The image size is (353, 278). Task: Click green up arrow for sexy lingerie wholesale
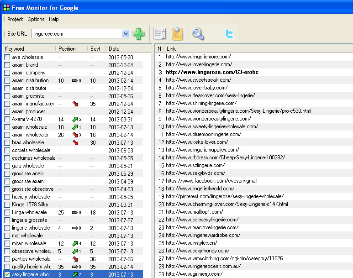(75, 275)
